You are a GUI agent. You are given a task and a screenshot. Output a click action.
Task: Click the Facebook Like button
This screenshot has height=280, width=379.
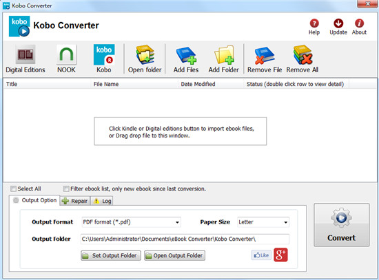click(261, 255)
